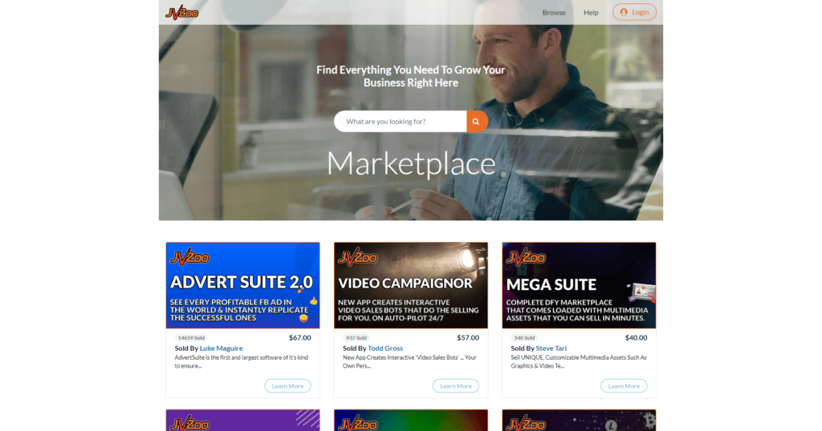Open seller Todd Gross's profile link
Image resolution: width=822 pixels, height=431 pixels.
385,348
